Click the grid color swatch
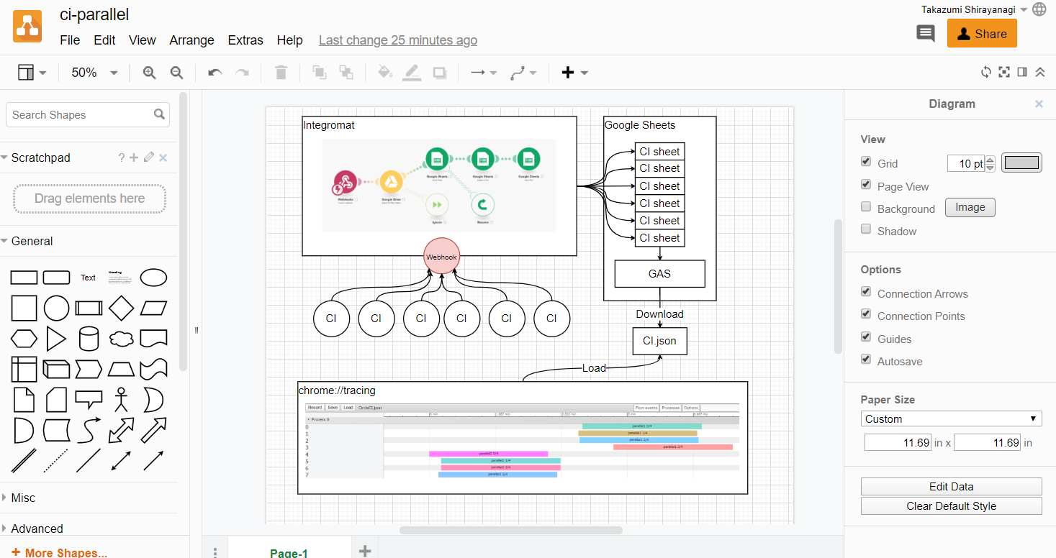This screenshot has width=1056, height=558. tap(1021, 163)
